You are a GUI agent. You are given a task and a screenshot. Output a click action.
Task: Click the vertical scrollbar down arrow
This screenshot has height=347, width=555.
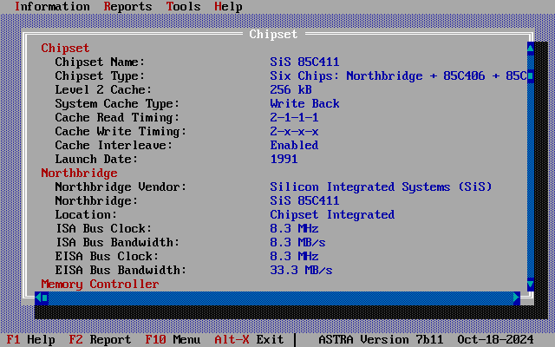(x=530, y=284)
